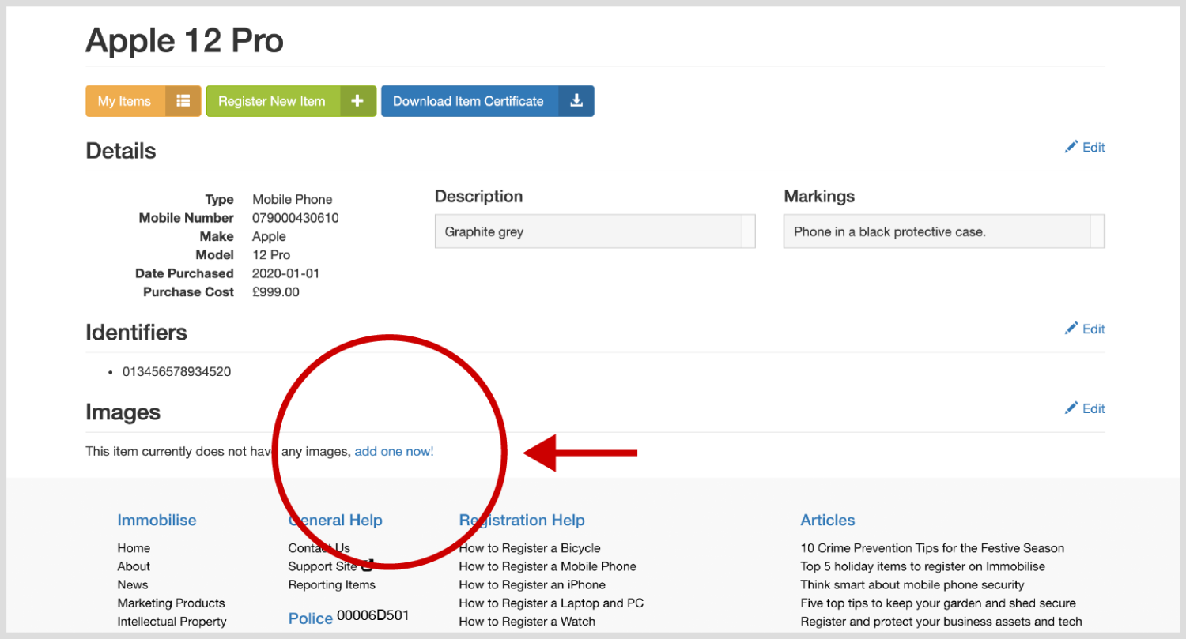
Task: Open How to Register a Bicycle
Action: (x=529, y=548)
